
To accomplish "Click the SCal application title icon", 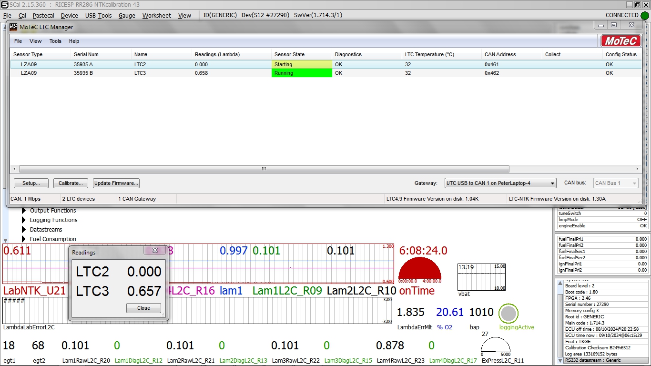I will (x=4, y=4).
